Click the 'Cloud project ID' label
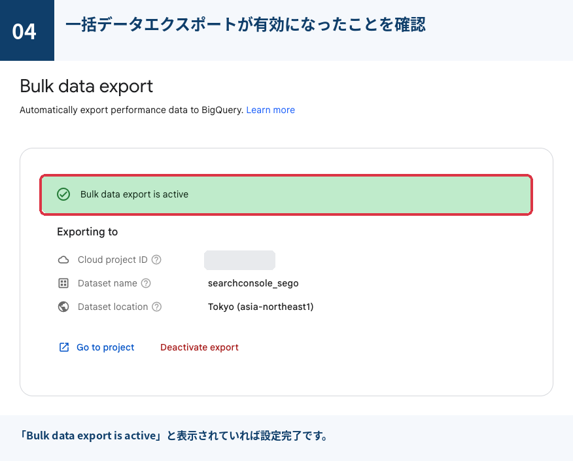 pos(113,260)
